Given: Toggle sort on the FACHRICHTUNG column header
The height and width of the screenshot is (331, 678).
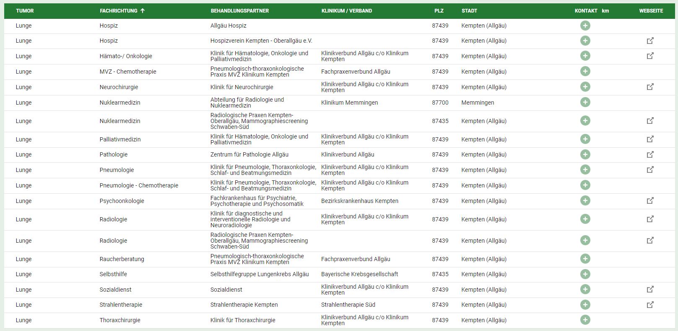Looking at the screenshot, I should click(x=119, y=11).
